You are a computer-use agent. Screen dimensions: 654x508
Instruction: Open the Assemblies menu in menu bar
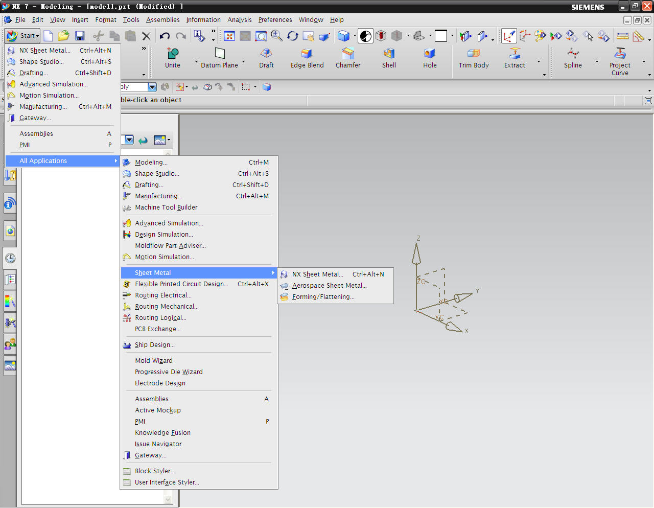click(163, 20)
